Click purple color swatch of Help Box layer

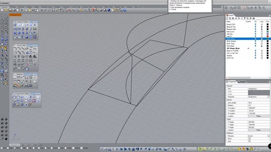268,34
